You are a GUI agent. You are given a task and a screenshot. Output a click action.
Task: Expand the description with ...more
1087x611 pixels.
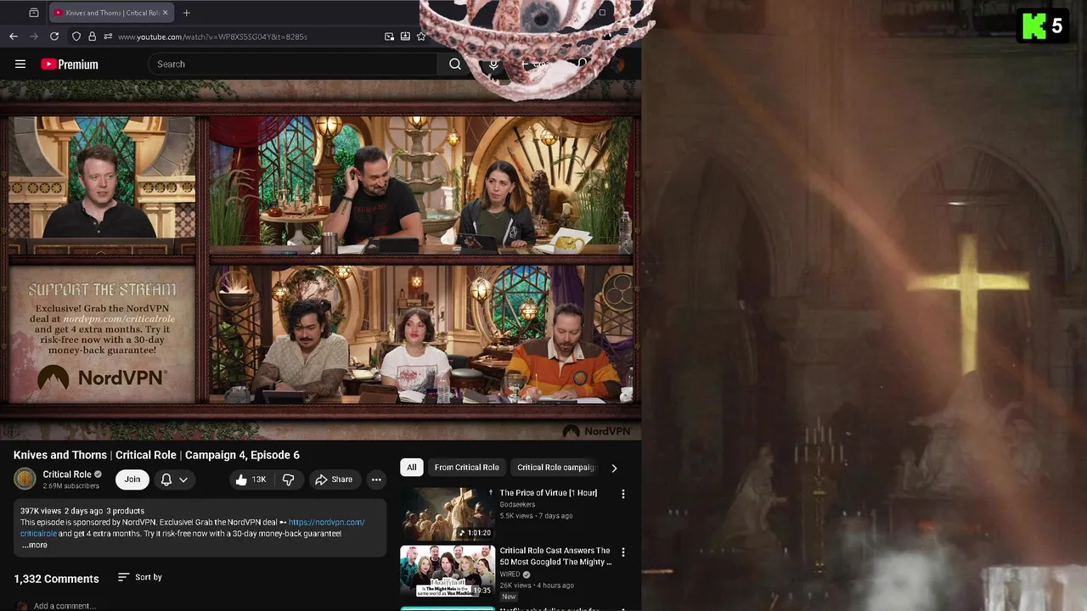[x=35, y=545]
